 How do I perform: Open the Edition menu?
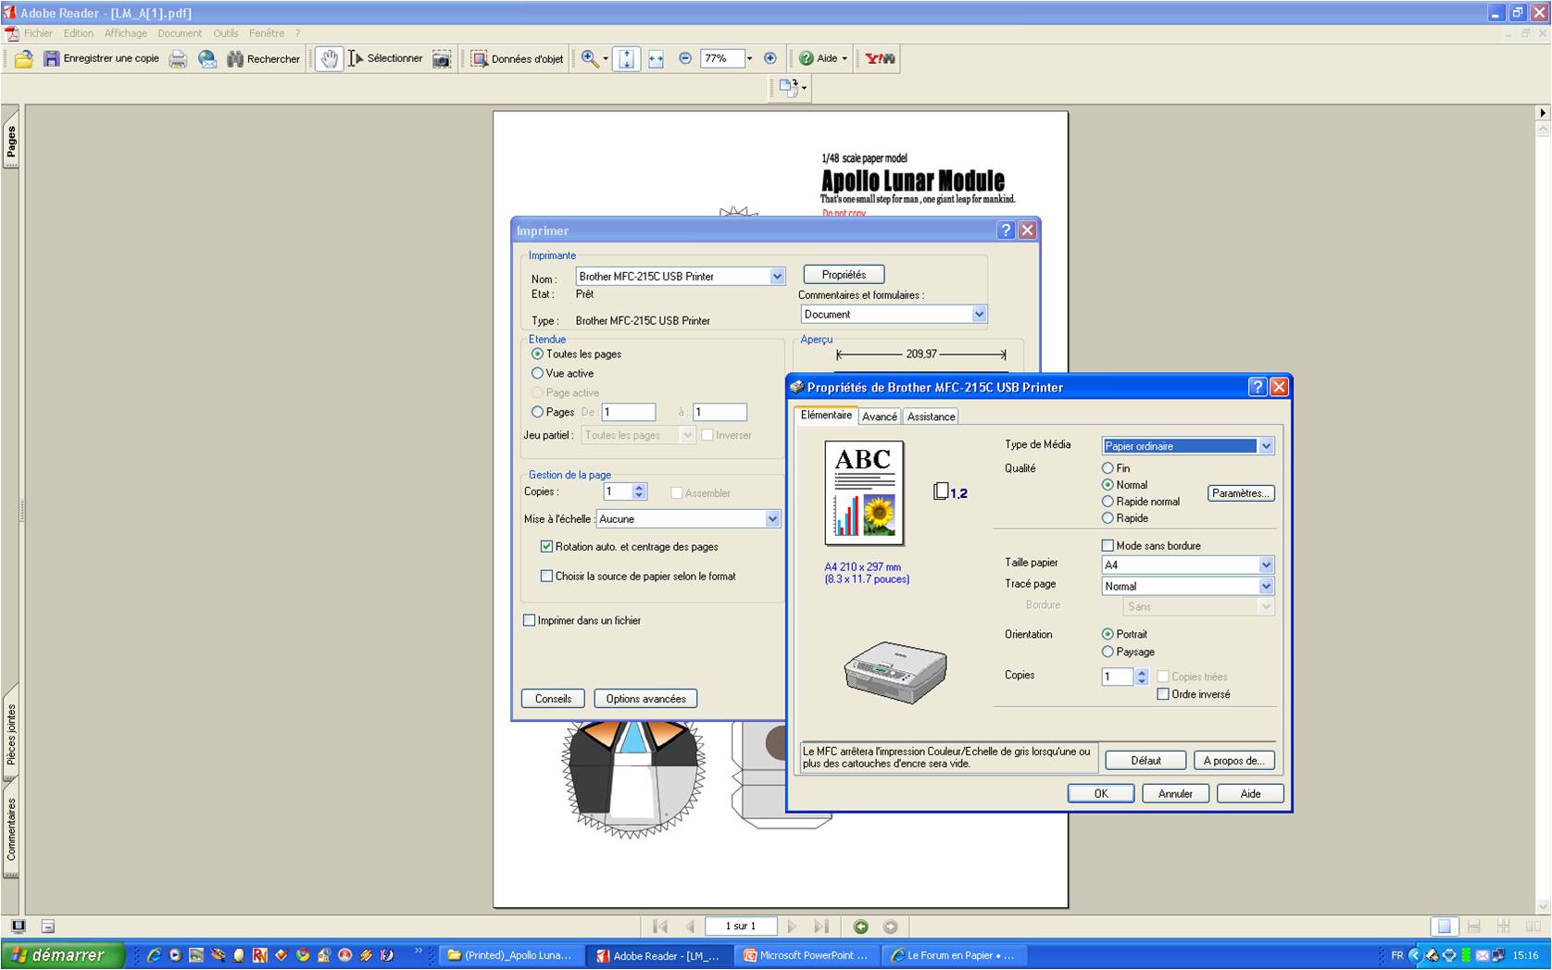point(79,33)
